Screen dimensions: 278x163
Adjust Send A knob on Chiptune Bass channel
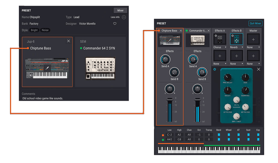click(165, 59)
